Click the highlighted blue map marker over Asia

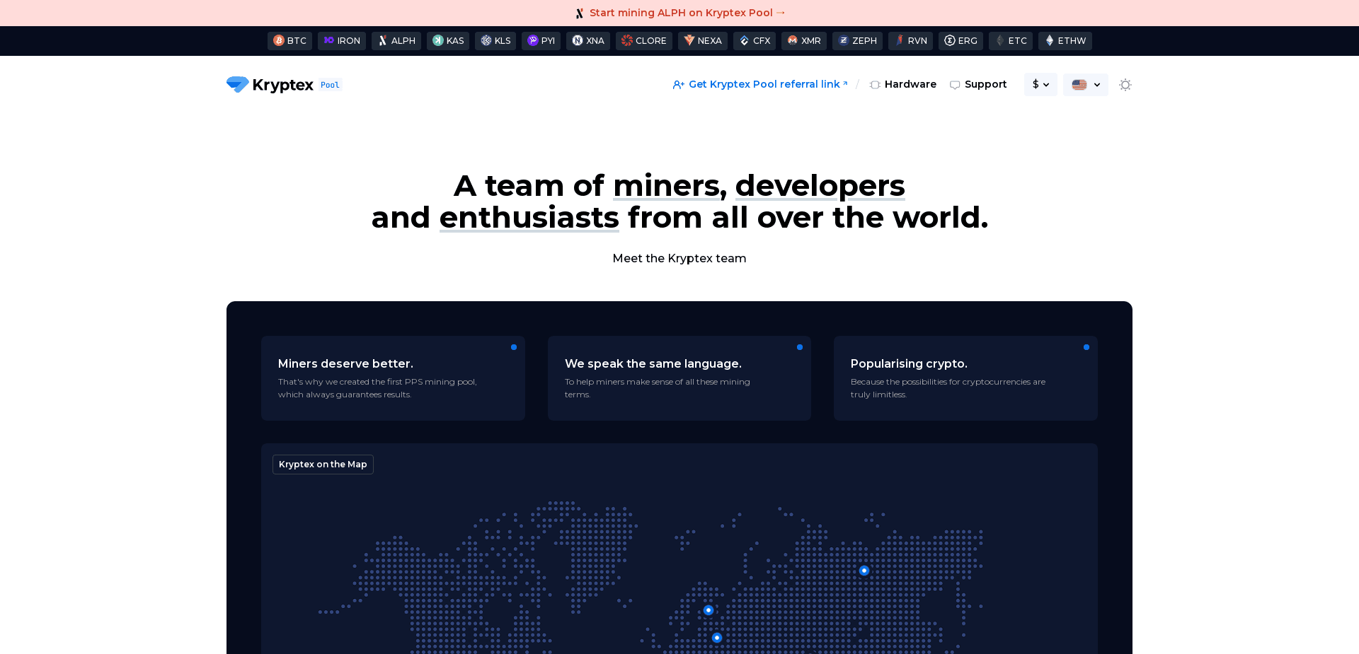tap(864, 570)
